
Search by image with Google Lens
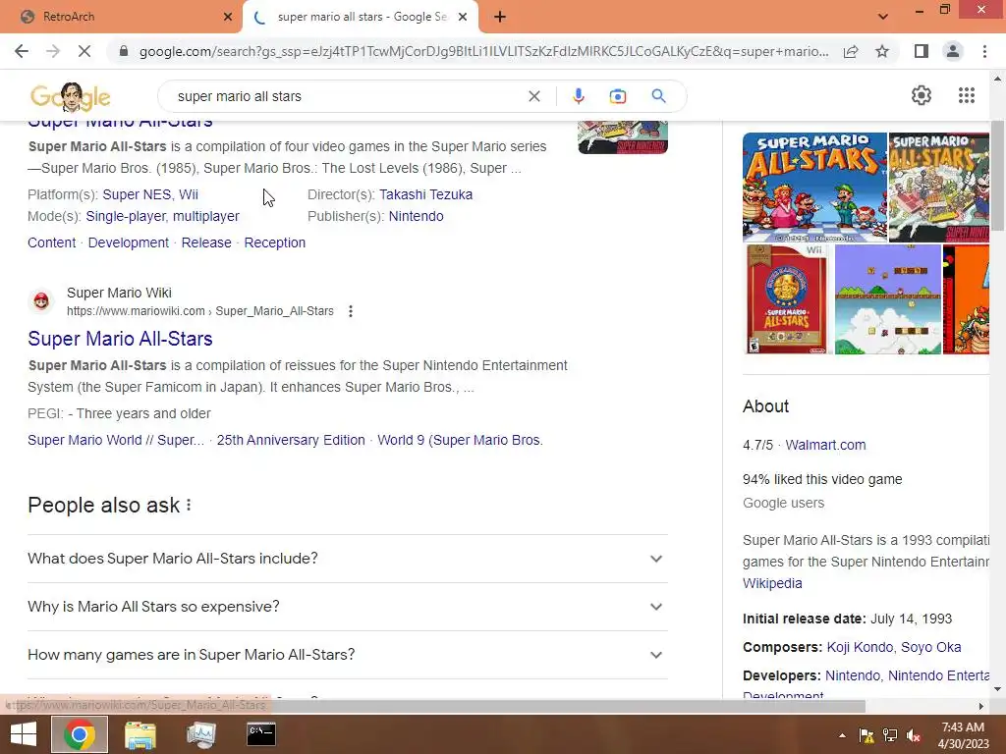618,96
